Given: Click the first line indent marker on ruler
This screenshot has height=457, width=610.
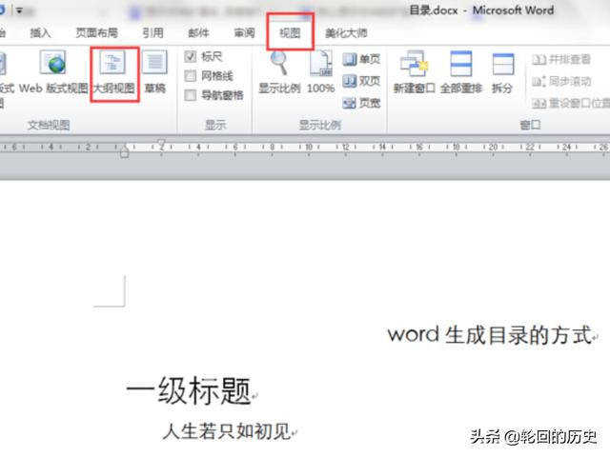Looking at the screenshot, I should pos(161,143).
